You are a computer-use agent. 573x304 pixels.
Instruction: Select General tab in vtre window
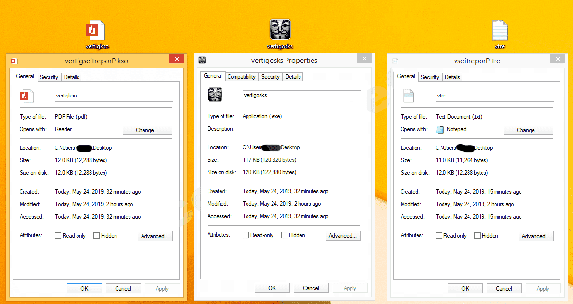tap(405, 76)
